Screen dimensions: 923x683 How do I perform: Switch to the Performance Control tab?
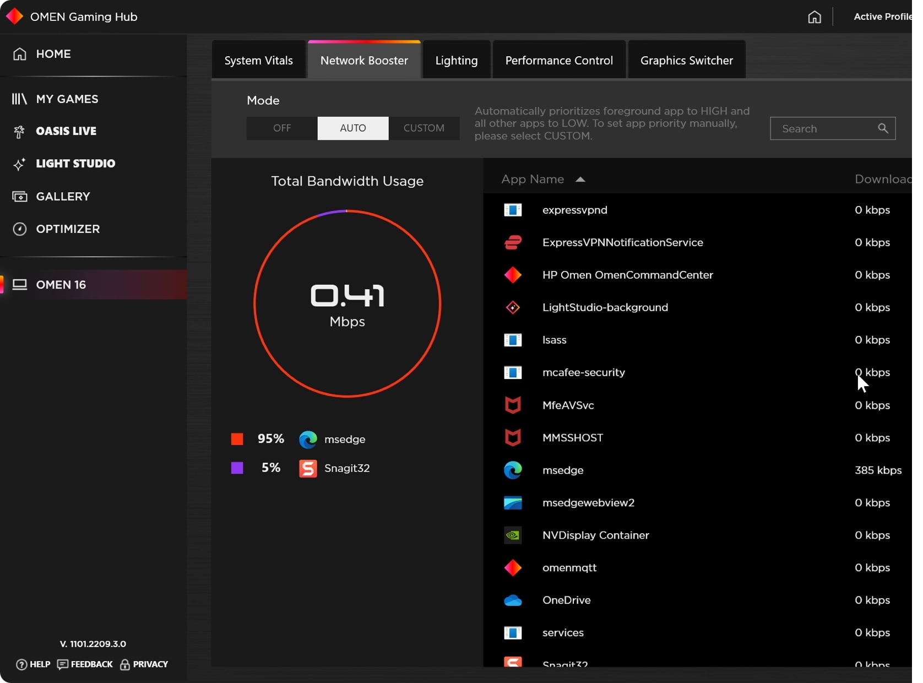[x=558, y=61]
